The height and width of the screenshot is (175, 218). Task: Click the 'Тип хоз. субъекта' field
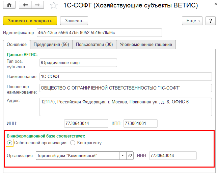click(x=78, y=62)
